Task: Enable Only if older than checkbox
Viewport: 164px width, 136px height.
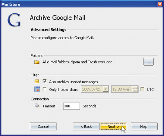Action: coord(45,89)
